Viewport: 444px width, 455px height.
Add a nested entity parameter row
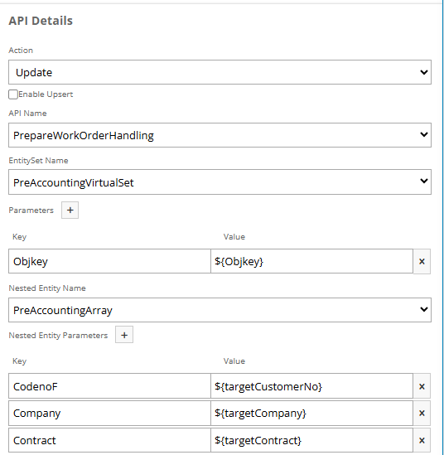(x=124, y=335)
